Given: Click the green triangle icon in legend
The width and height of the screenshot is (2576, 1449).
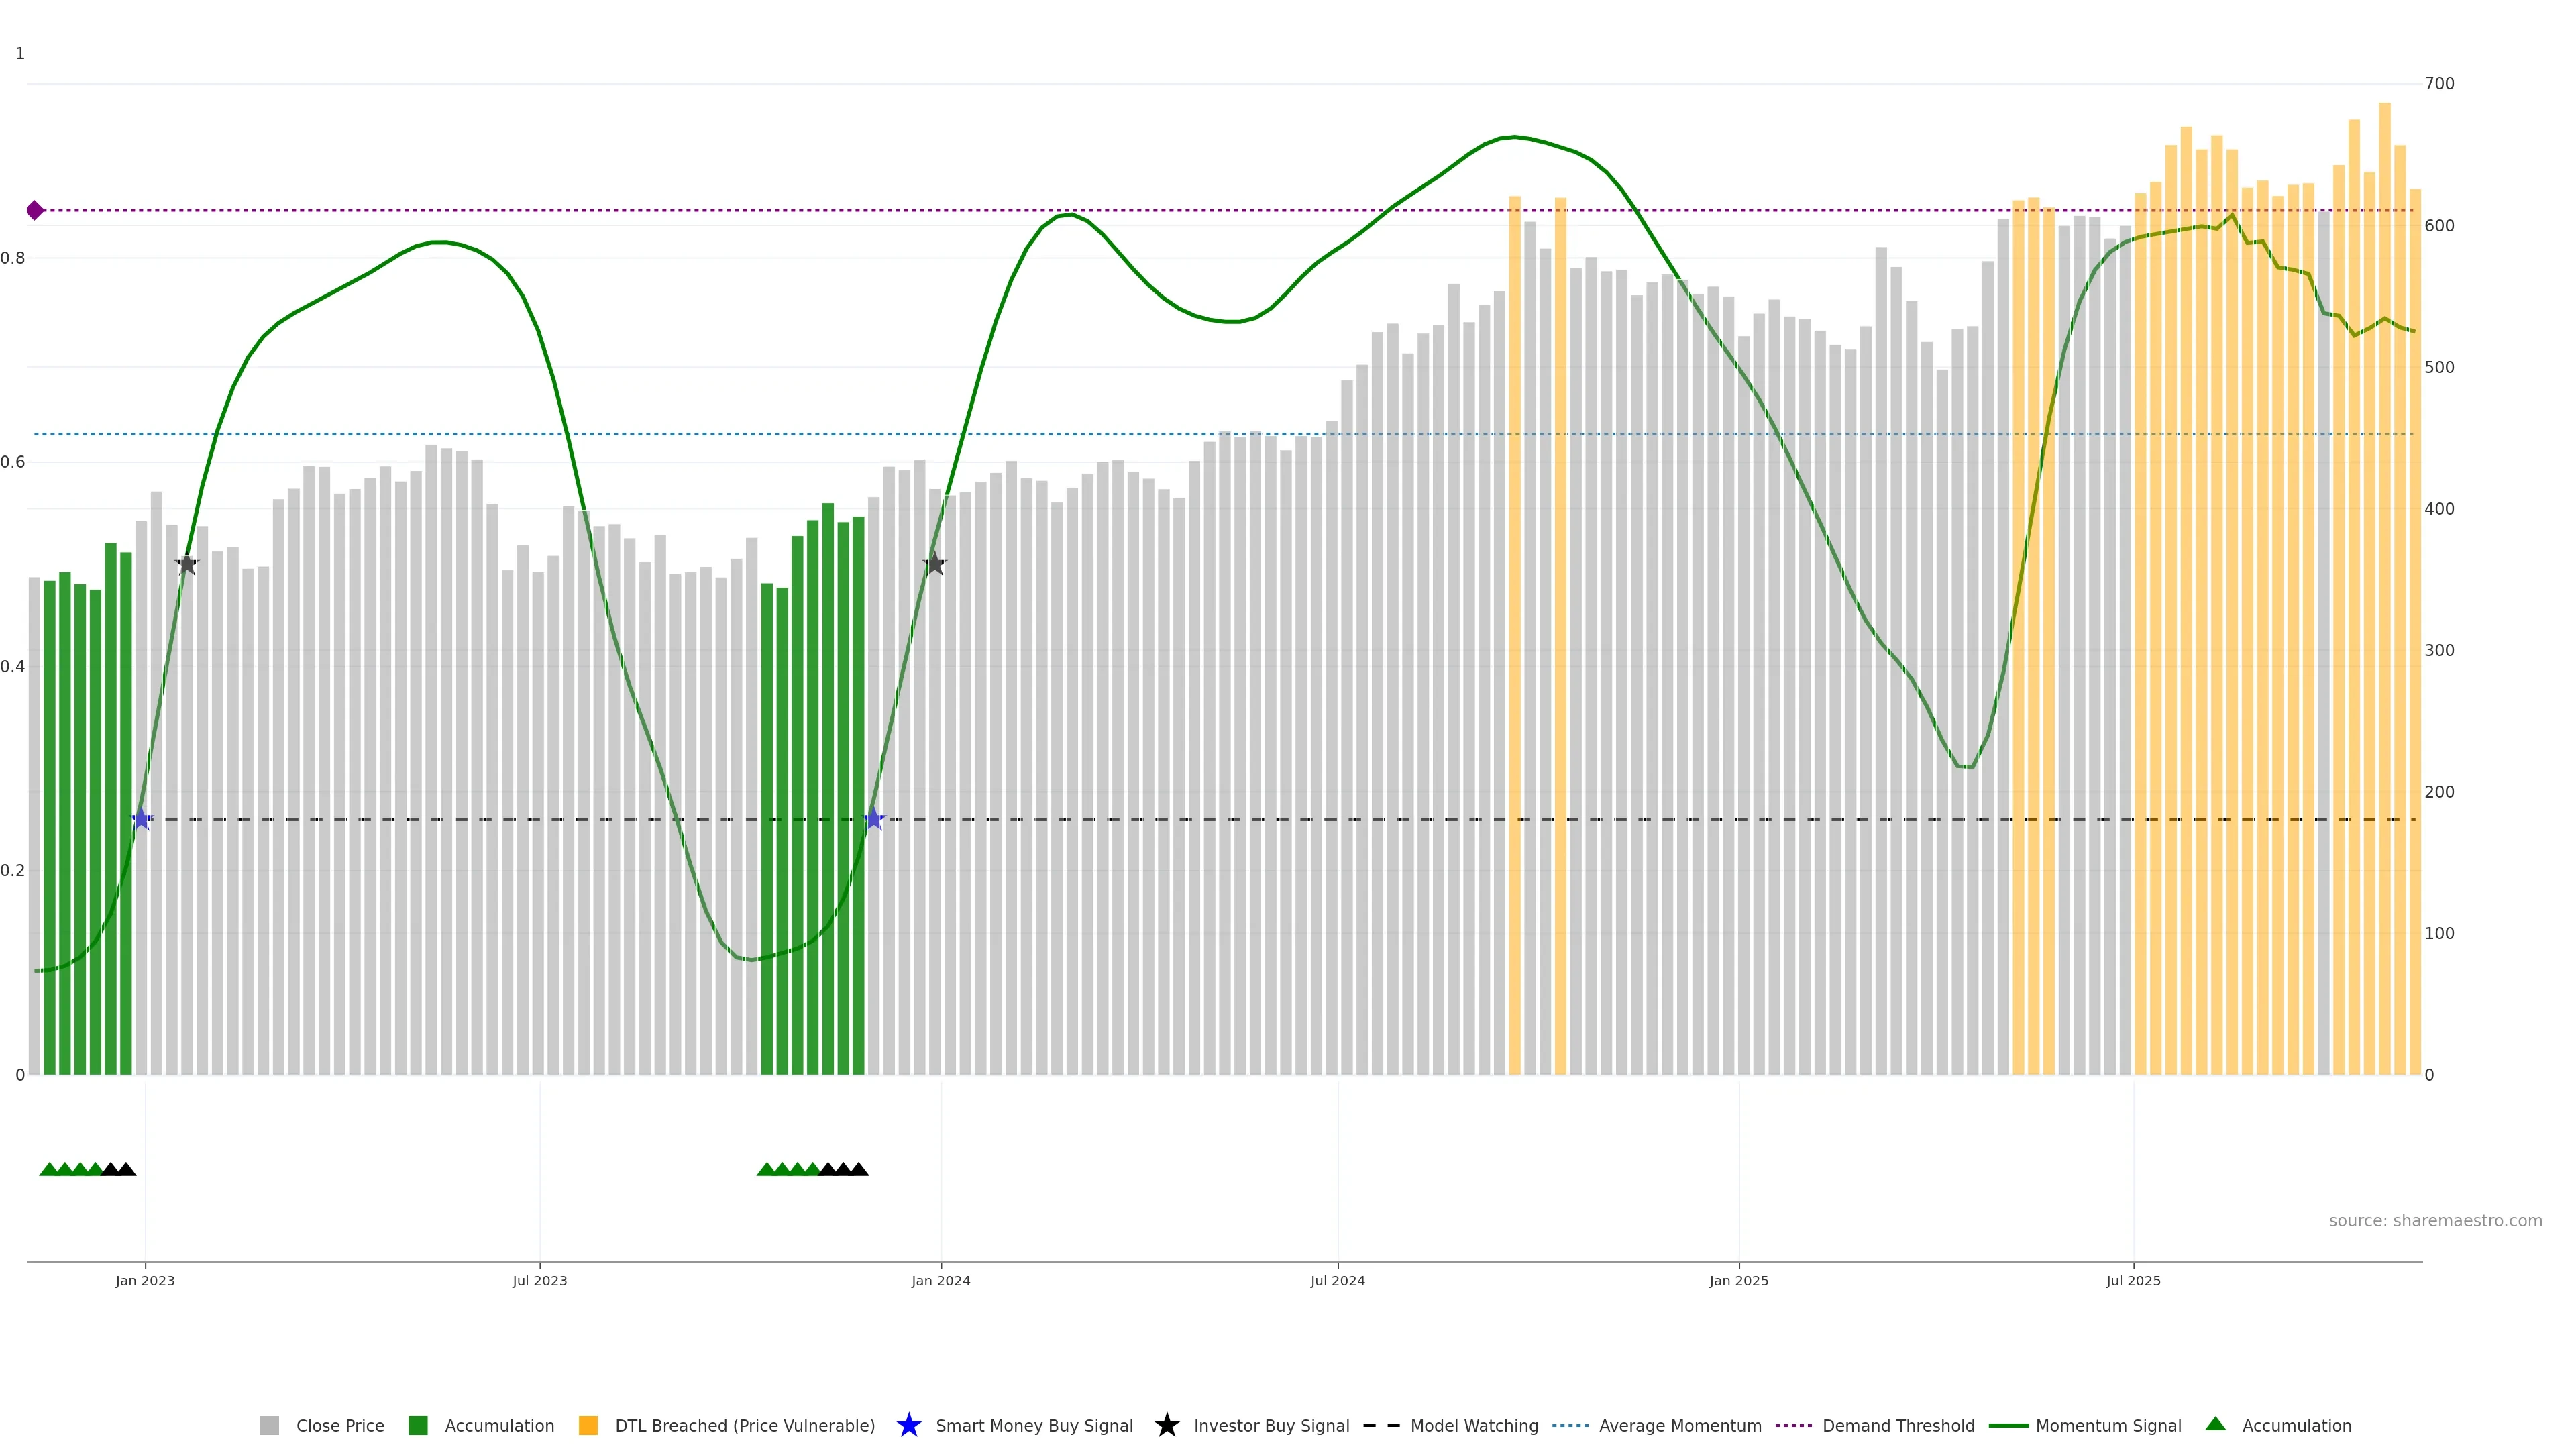Looking at the screenshot, I should click(x=2215, y=1424).
